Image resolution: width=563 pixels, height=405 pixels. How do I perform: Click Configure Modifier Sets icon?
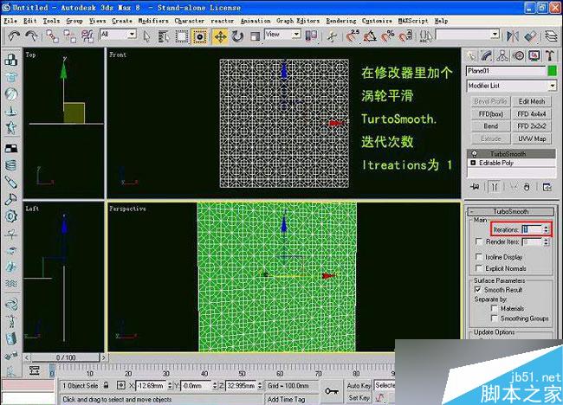pyautogui.click(x=547, y=187)
